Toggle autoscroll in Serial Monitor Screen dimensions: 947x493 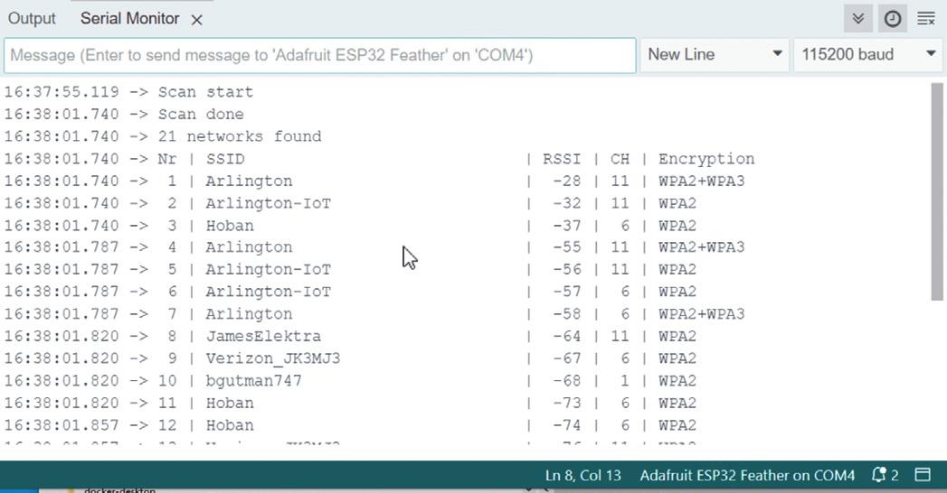tap(857, 19)
